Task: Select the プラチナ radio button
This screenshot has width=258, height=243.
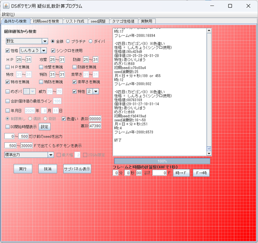Action: click(68, 41)
